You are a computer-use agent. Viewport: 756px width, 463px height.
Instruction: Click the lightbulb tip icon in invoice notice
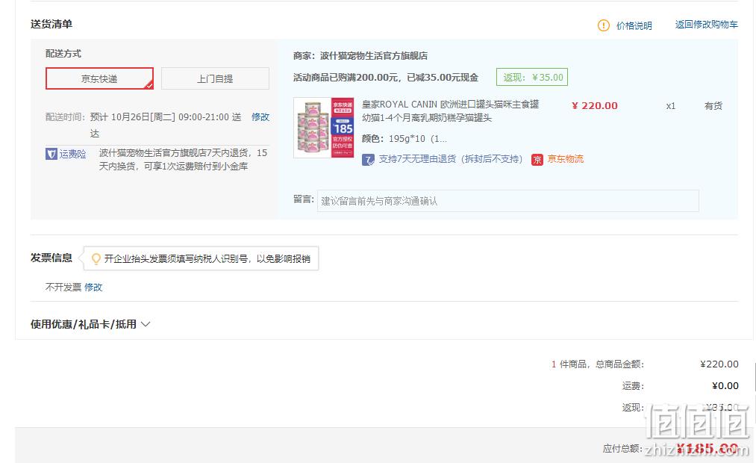96,259
